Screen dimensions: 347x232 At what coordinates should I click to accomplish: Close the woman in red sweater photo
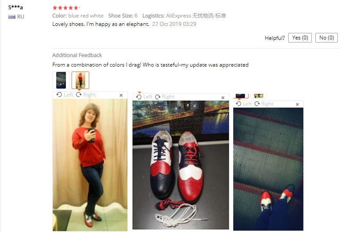[x=121, y=95]
